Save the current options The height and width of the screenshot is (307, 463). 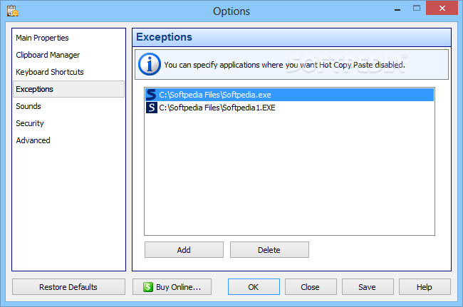coord(368,287)
